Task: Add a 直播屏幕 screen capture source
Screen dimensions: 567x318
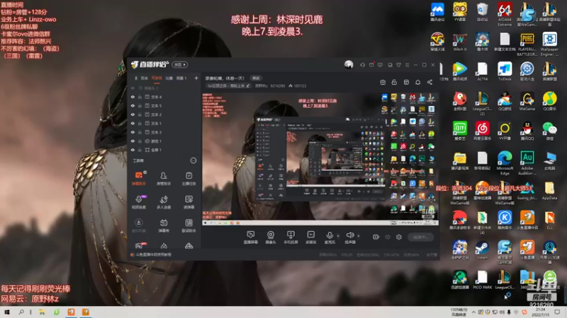Action: (x=250, y=237)
